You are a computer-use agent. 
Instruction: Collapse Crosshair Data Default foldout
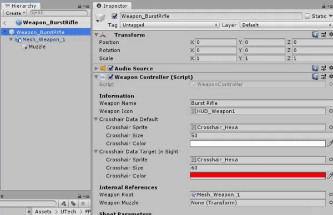(96, 119)
